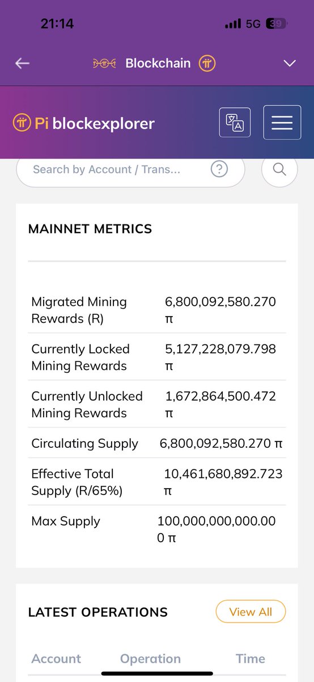Open the hamburger menu

pyautogui.click(x=282, y=123)
